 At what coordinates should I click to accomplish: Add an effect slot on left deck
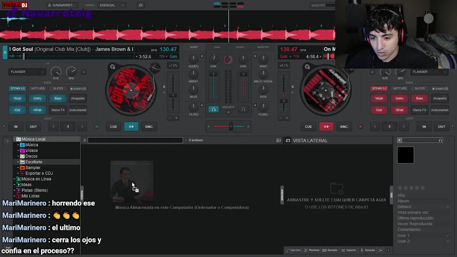point(84,72)
